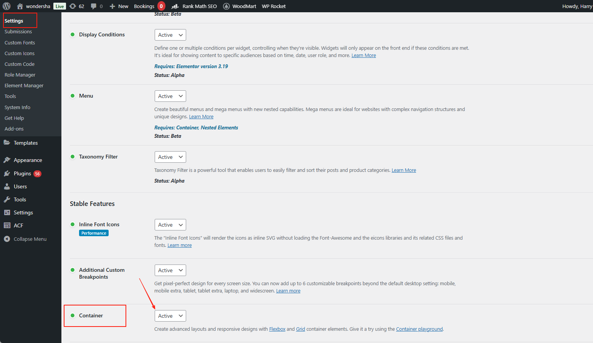Open the site home icon wondersha

20,6
